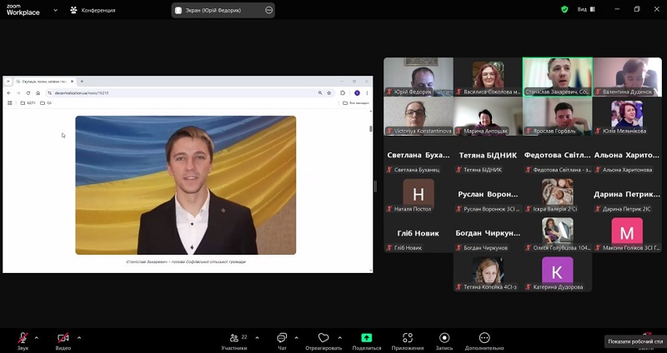Click the green encryption shield icon
This screenshot has height=353, width=667.
564,9
